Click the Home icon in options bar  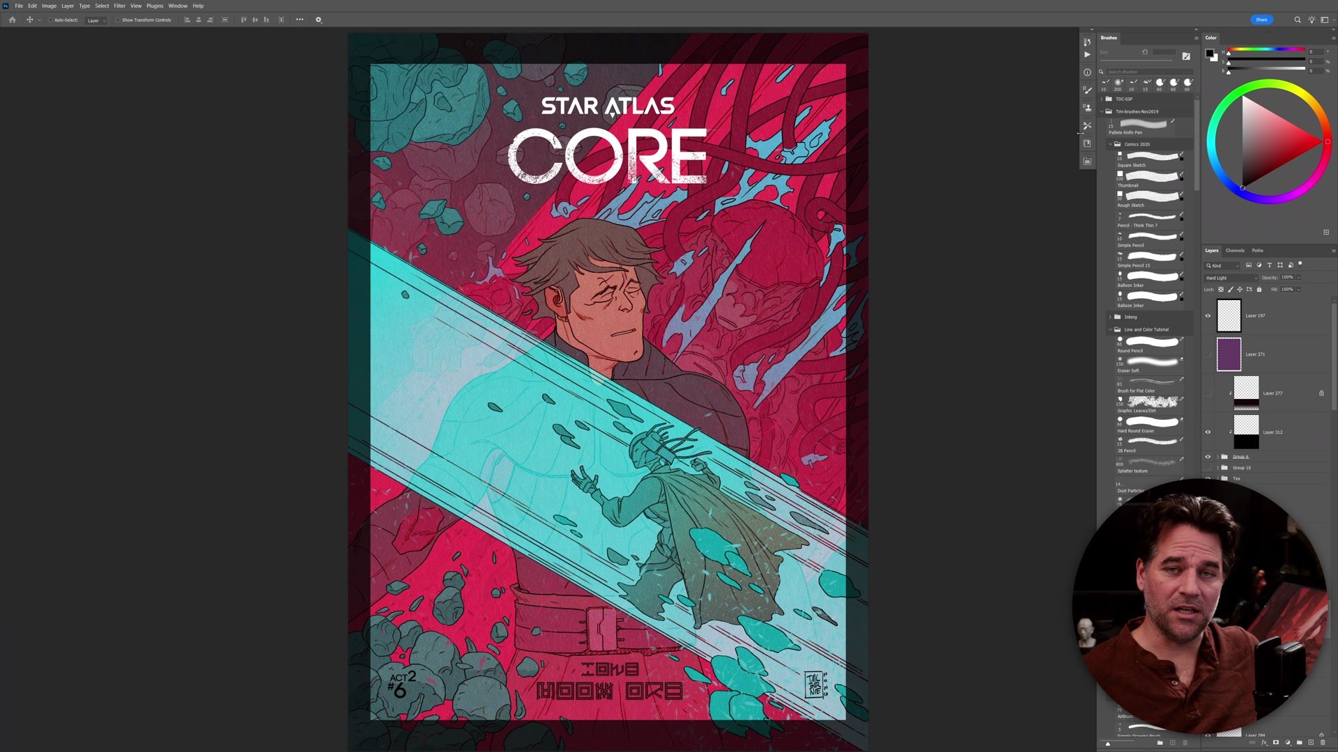[x=12, y=20]
